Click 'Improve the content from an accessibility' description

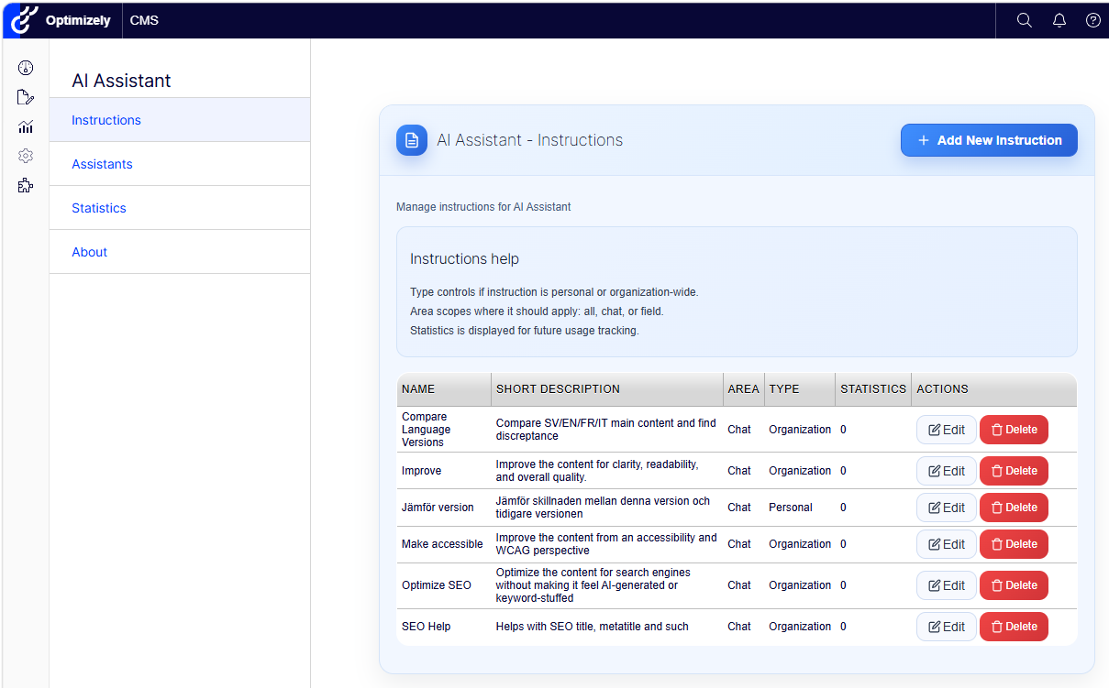coord(606,544)
